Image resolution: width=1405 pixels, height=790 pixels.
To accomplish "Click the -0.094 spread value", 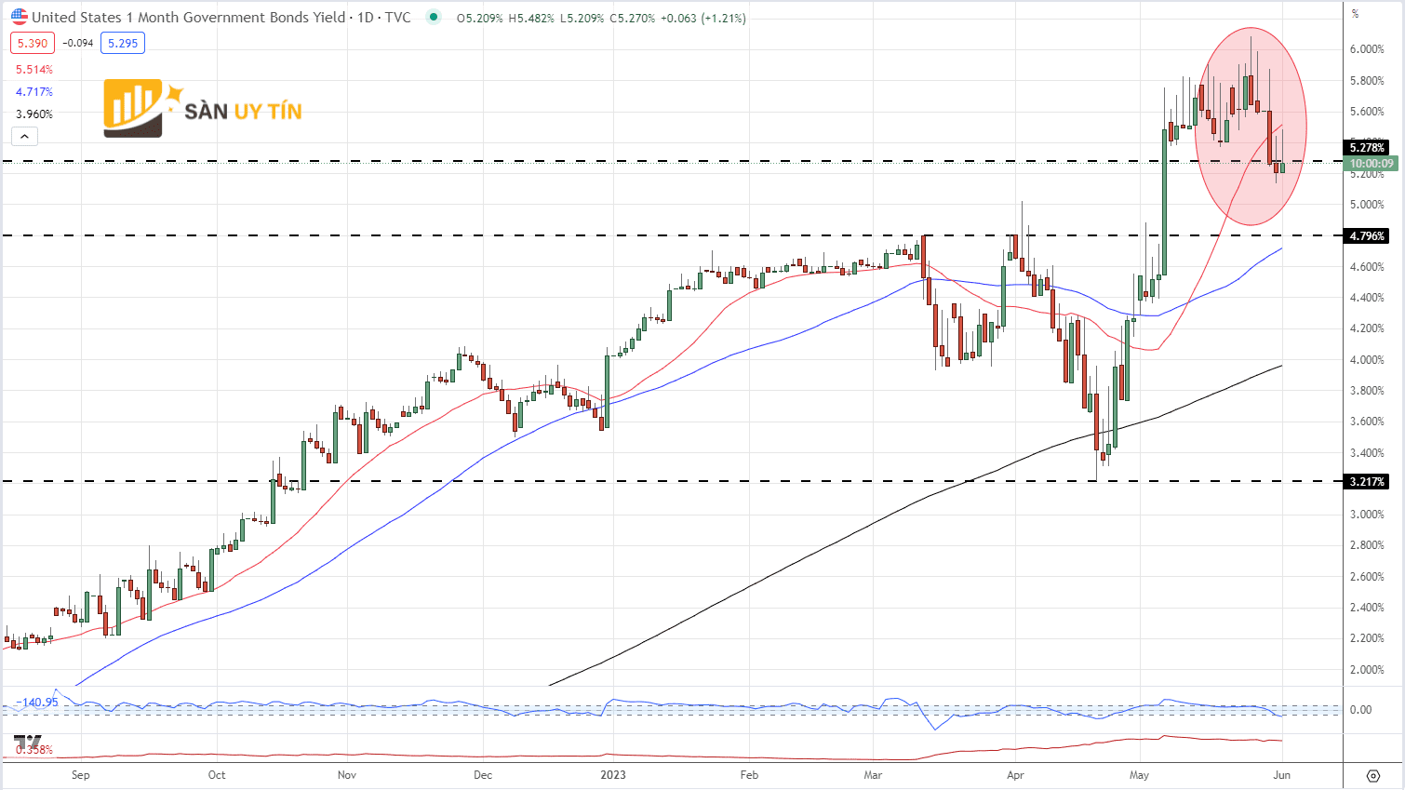I will pyautogui.click(x=78, y=43).
